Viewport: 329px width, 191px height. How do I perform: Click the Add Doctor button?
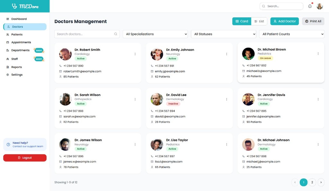point(285,21)
